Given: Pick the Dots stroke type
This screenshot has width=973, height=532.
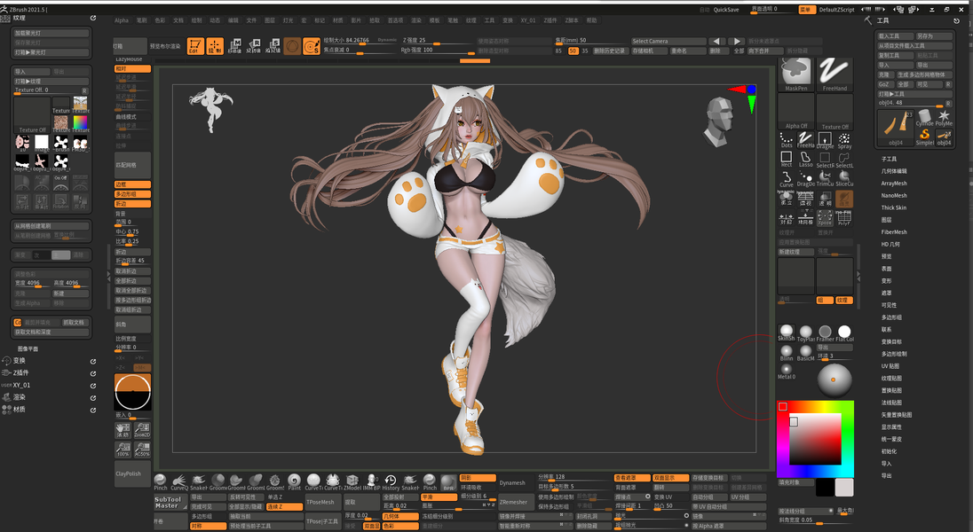Looking at the screenshot, I should click(x=787, y=140).
